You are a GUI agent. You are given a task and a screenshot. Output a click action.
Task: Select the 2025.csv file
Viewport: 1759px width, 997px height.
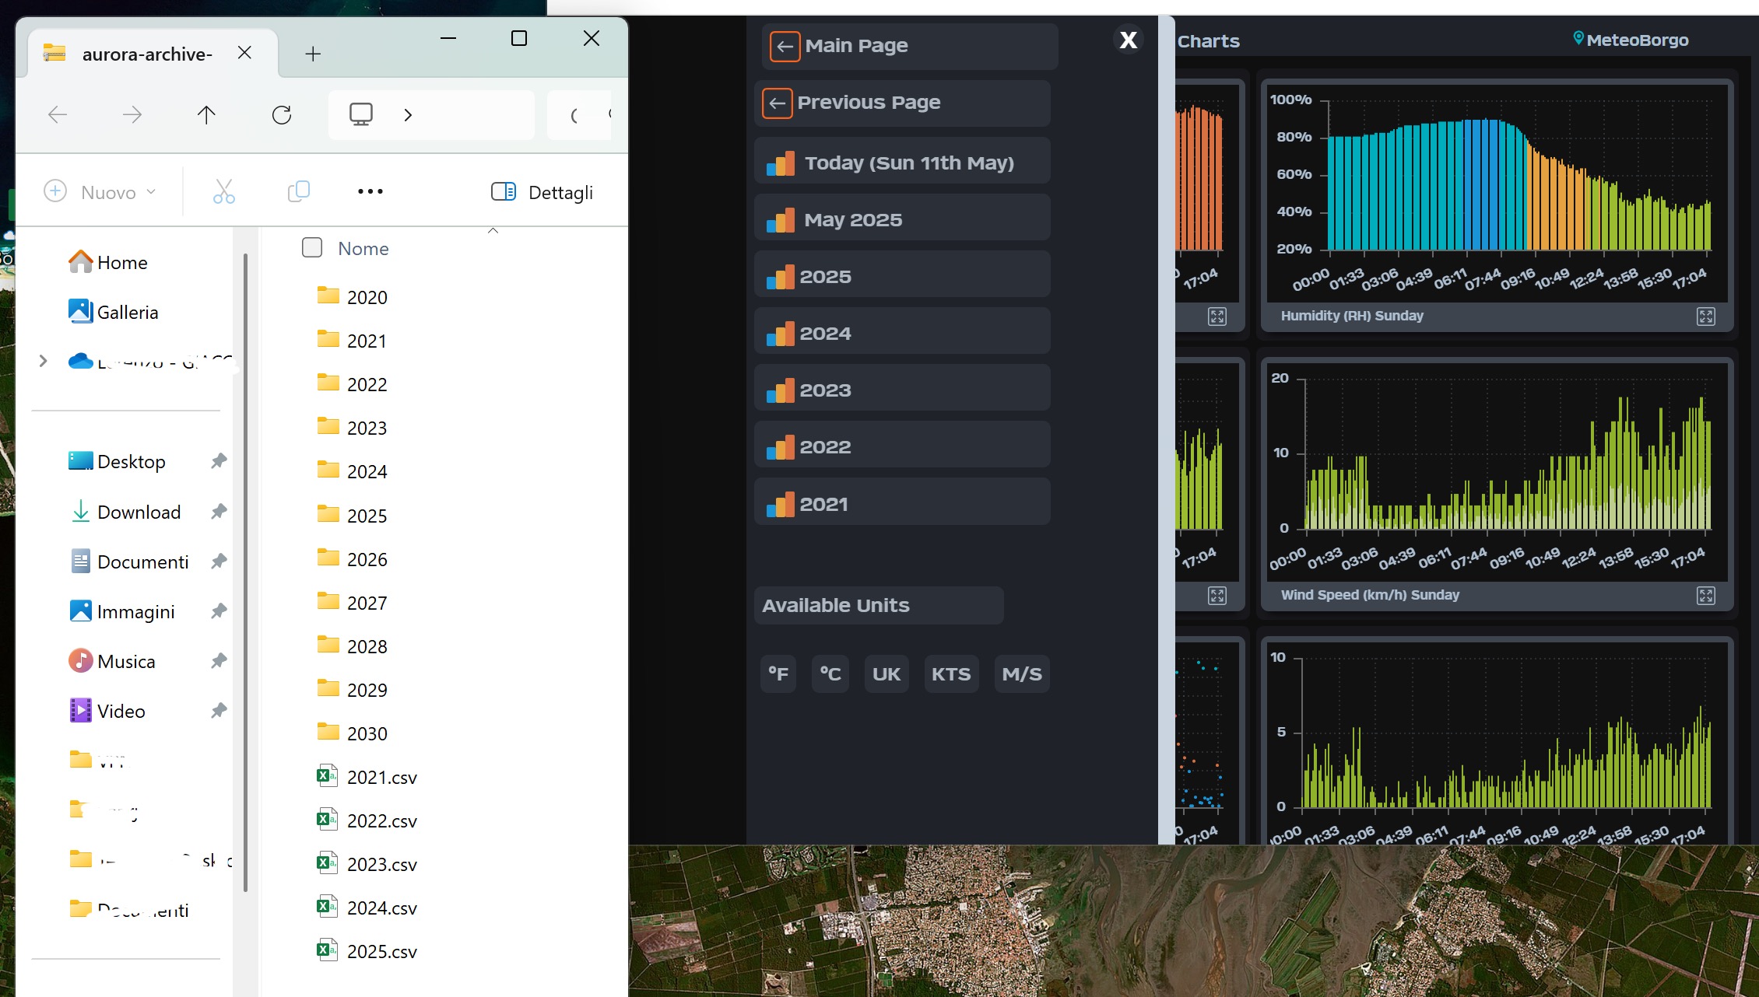coord(367,950)
